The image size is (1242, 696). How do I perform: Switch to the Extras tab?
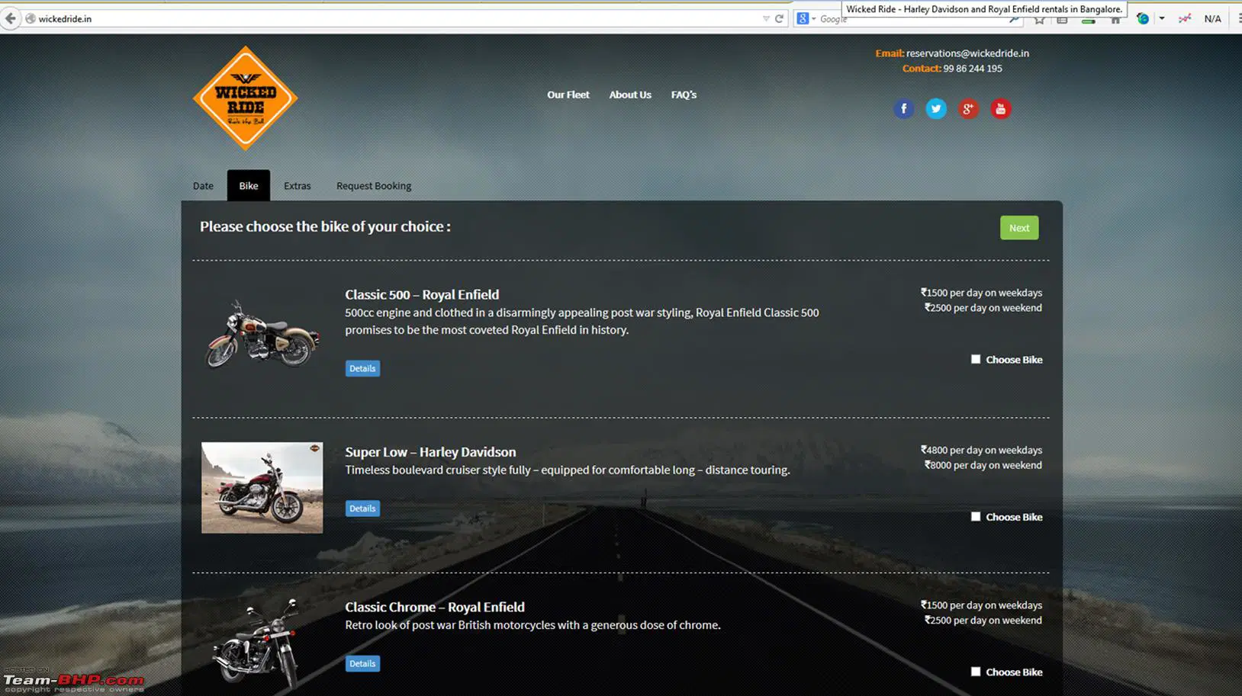coord(297,186)
